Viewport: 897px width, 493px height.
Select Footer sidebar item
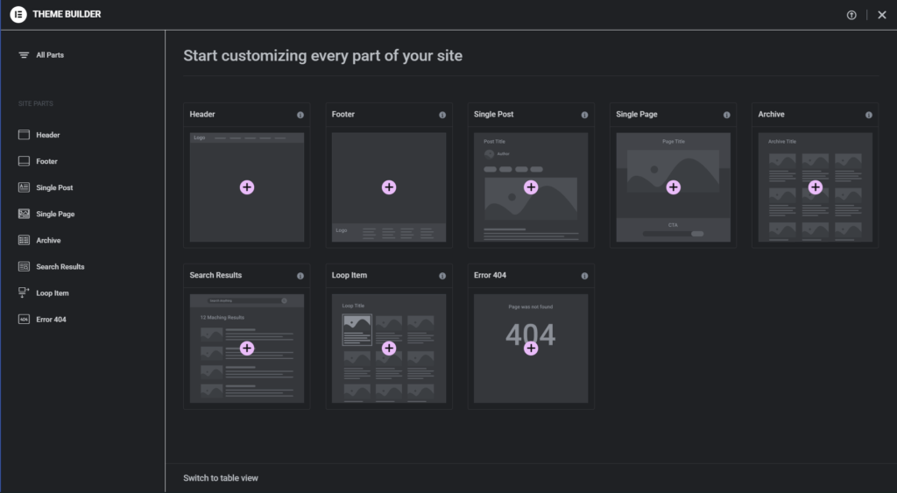point(46,161)
